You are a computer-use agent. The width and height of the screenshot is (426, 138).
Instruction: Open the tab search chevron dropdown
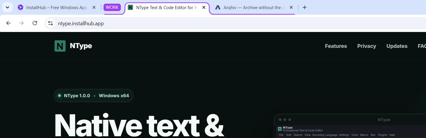[x=7, y=7]
